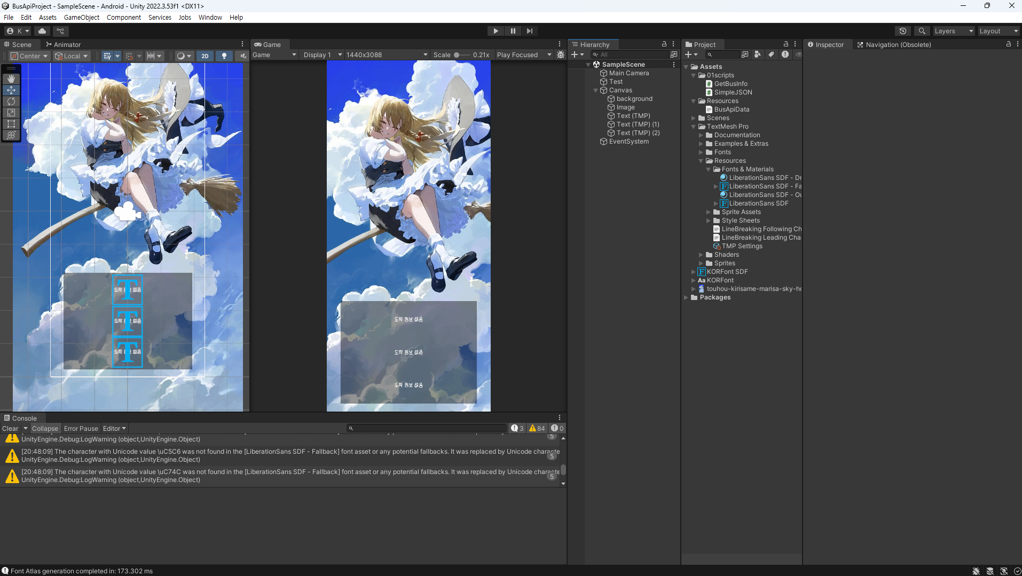
Task: Open Display 1 dropdown in Game view
Action: (x=323, y=55)
